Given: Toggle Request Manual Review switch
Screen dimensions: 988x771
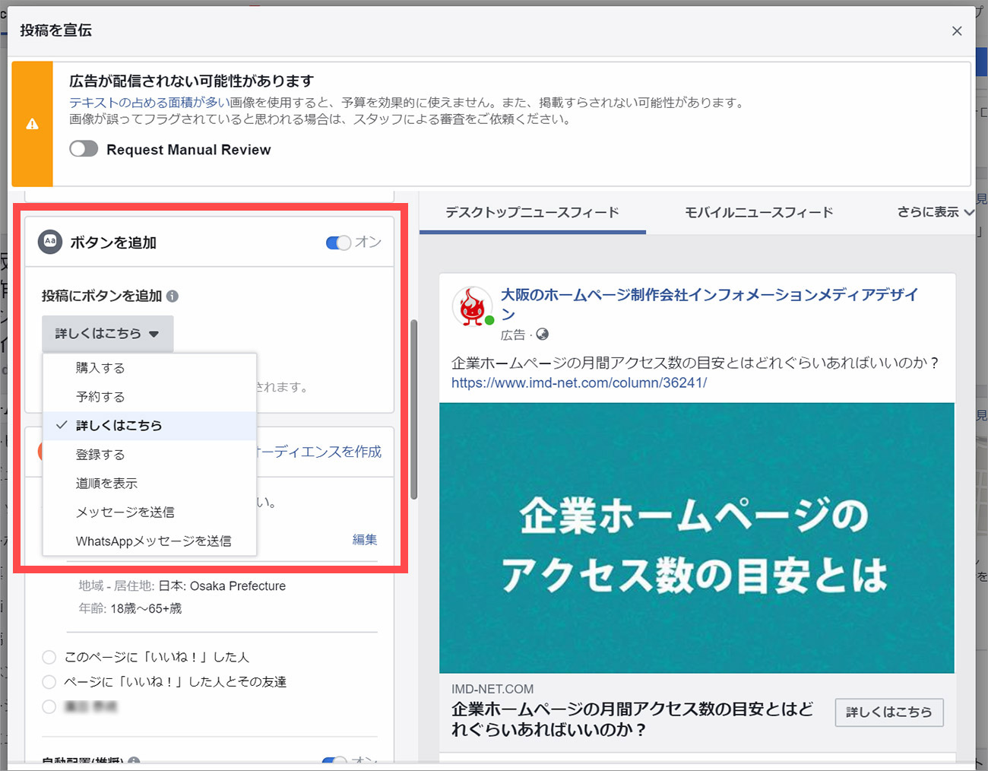Looking at the screenshot, I should (84, 149).
